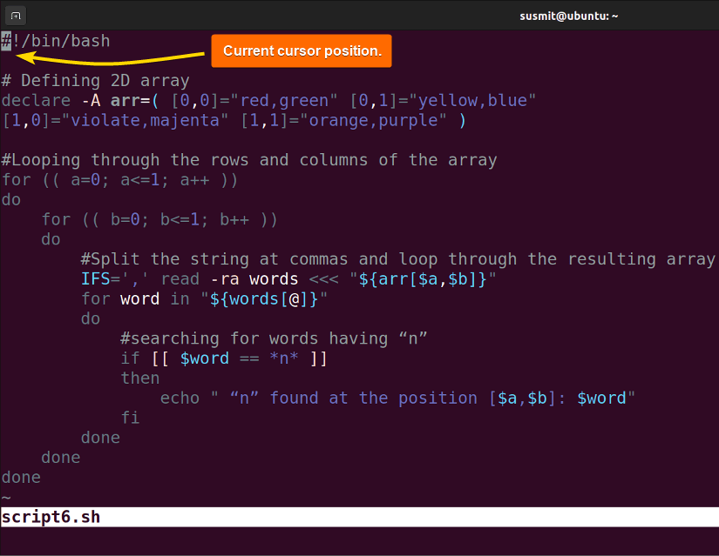Click the 'script6.sh' status line
This screenshot has width=719, height=556.
359,517
